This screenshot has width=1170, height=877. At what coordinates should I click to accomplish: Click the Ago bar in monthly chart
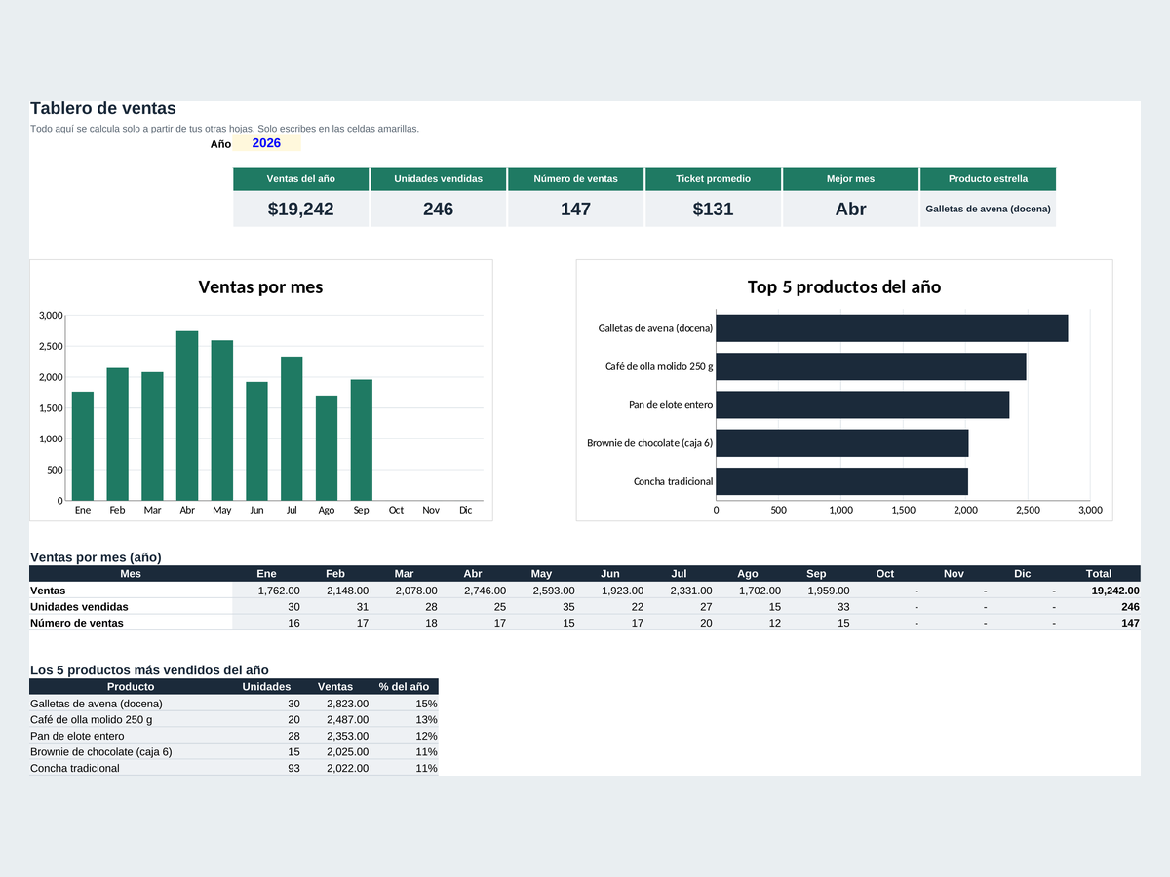coord(327,448)
